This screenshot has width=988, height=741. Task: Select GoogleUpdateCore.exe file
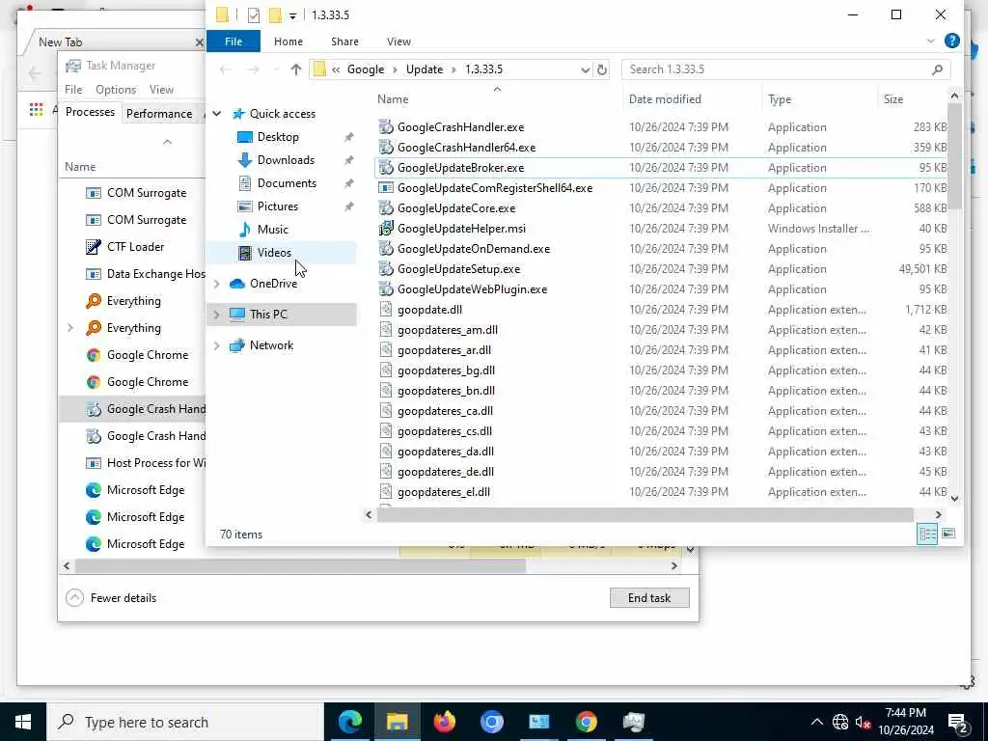pyautogui.click(x=456, y=208)
